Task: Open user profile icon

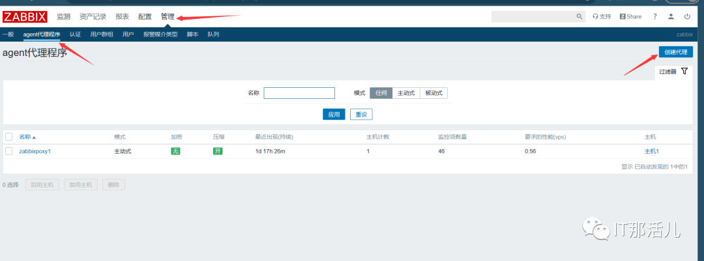Action: tap(671, 16)
